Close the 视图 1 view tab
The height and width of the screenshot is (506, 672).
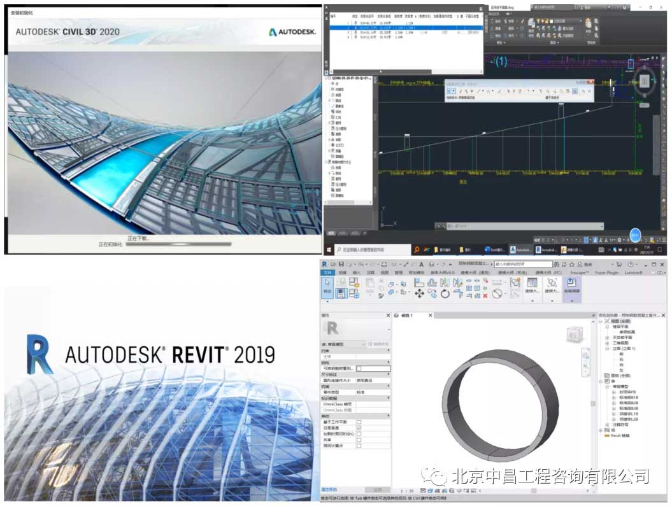tap(431, 316)
